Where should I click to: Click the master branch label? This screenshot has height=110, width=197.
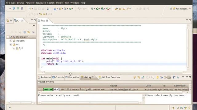click(x=48, y=90)
